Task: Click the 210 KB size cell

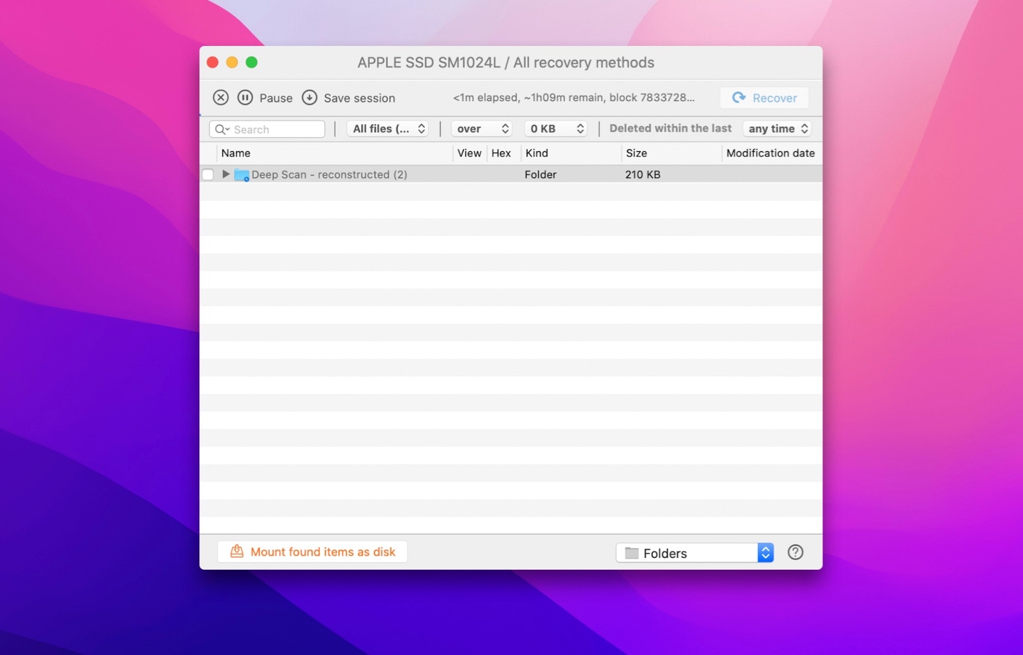Action: (643, 175)
